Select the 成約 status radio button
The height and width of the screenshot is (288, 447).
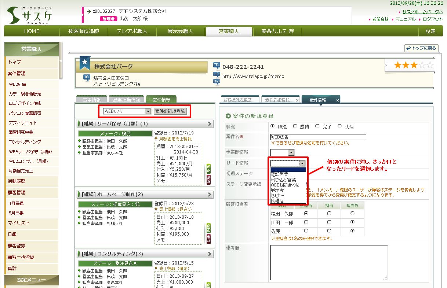click(x=295, y=126)
